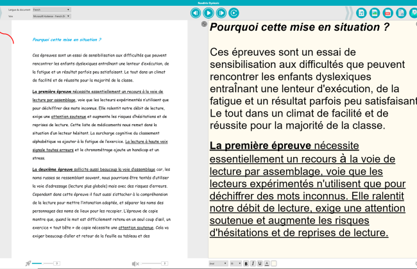Click blue heading in left document pane
The height and width of the screenshot is (269, 417).
click(x=67, y=40)
